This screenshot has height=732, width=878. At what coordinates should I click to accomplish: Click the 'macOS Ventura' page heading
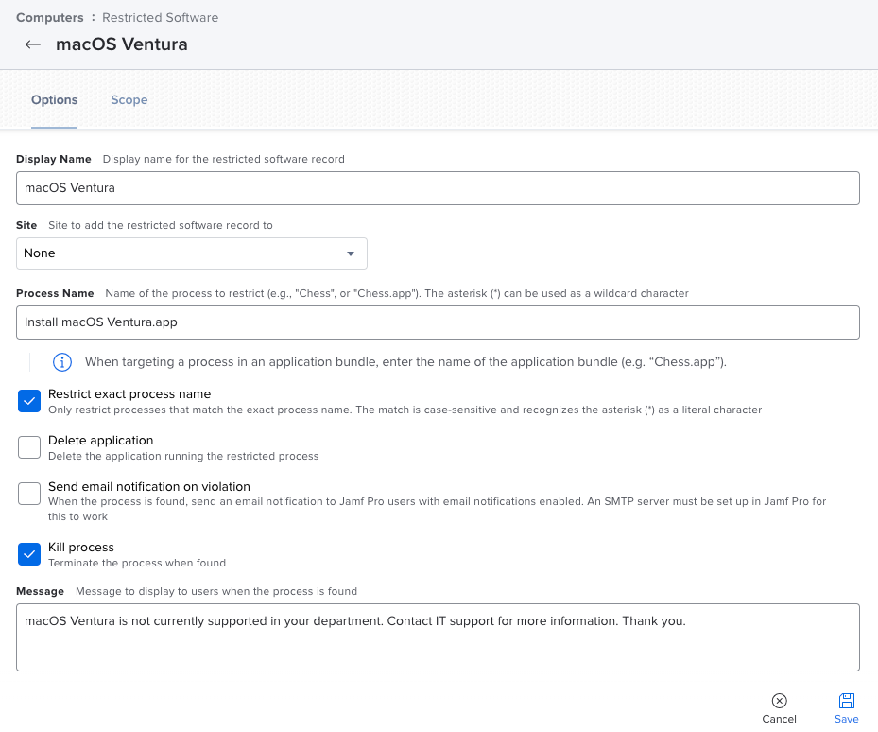pyautogui.click(x=122, y=44)
